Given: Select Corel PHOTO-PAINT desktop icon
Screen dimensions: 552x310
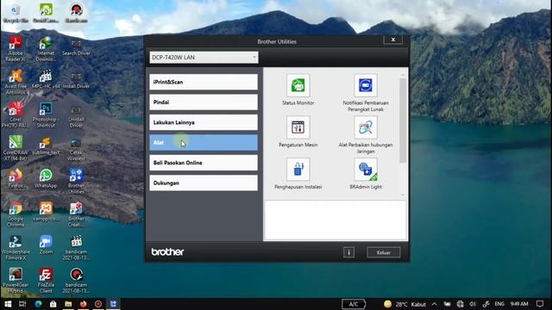Looking at the screenshot, I should (16, 115).
